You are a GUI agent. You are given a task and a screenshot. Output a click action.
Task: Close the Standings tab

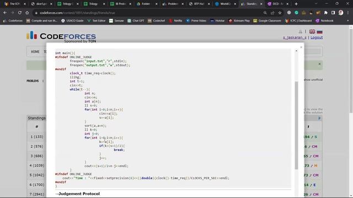(x=261, y=4)
